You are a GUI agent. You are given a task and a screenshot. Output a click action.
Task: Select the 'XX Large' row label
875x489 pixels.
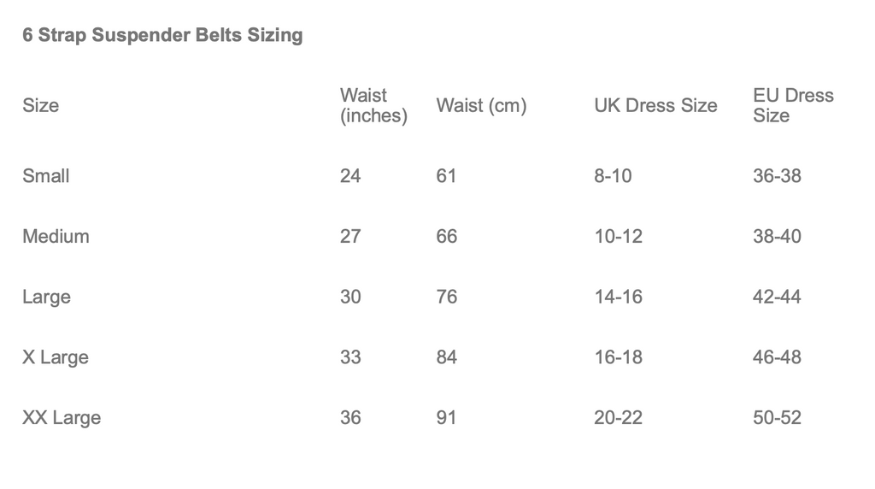point(62,418)
